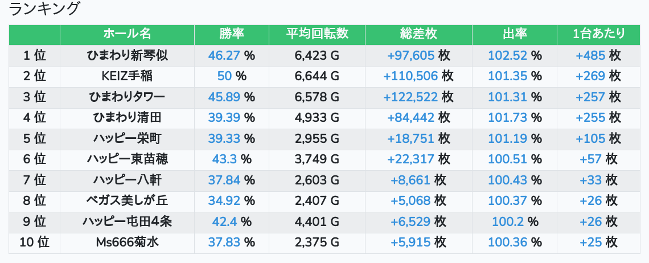Click the ひまわり清田 hall name

127,118
